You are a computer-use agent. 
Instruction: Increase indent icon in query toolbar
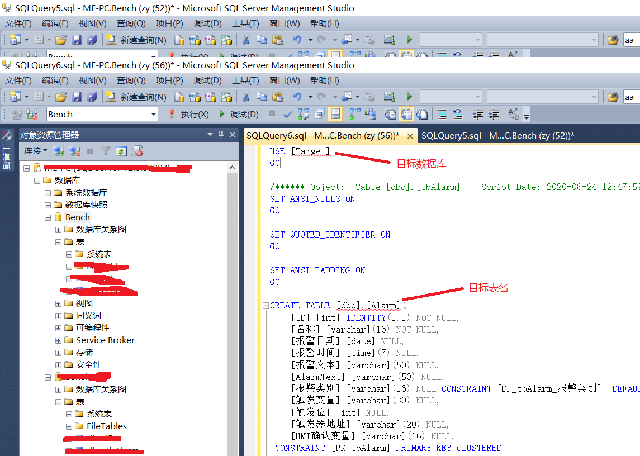[494, 115]
